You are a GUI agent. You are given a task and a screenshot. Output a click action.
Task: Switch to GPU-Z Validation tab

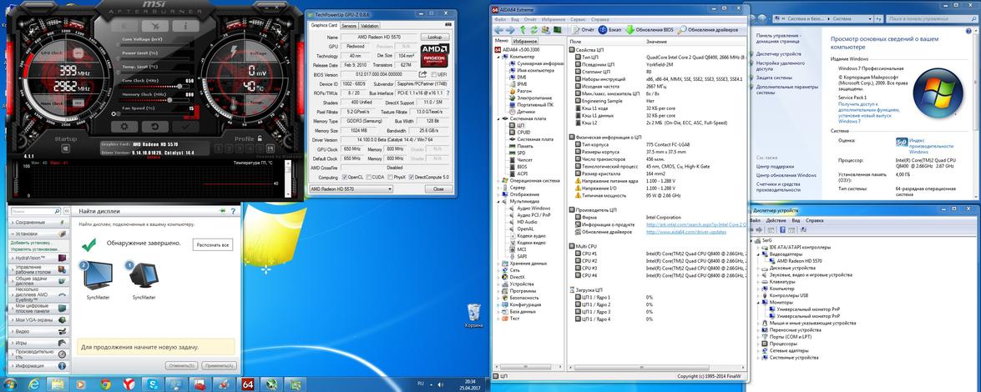370,26
